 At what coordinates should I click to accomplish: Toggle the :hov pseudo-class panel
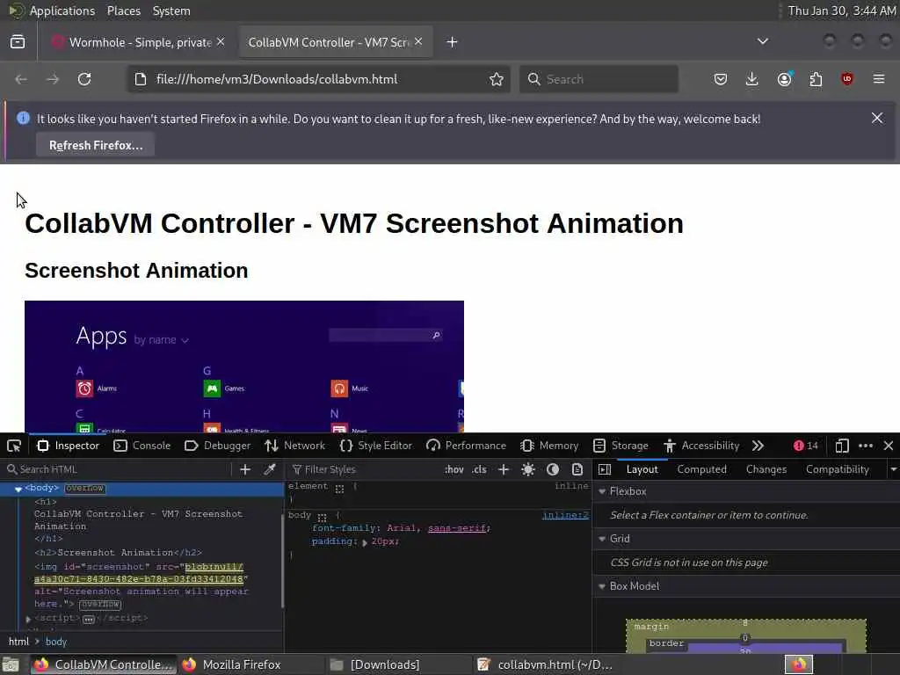tap(454, 469)
